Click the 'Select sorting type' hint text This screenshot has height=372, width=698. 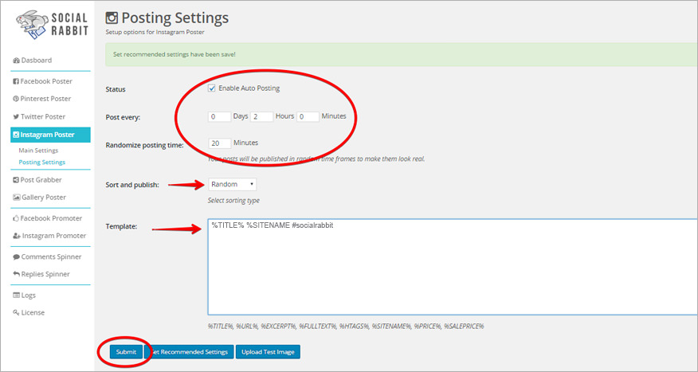click(233, 201)
